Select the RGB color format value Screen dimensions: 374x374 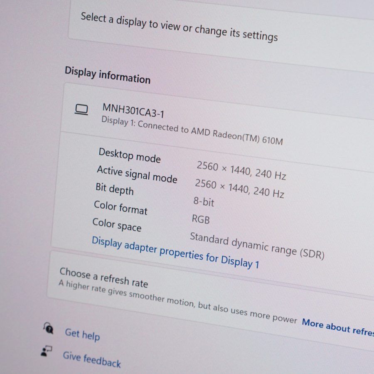click(x=201, y=219)
